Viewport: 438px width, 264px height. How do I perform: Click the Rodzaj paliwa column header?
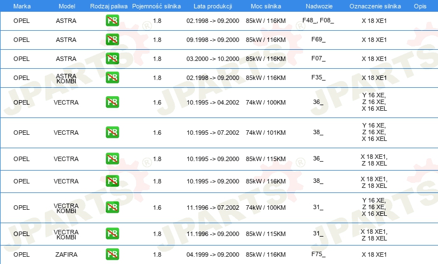click(109, 6)
